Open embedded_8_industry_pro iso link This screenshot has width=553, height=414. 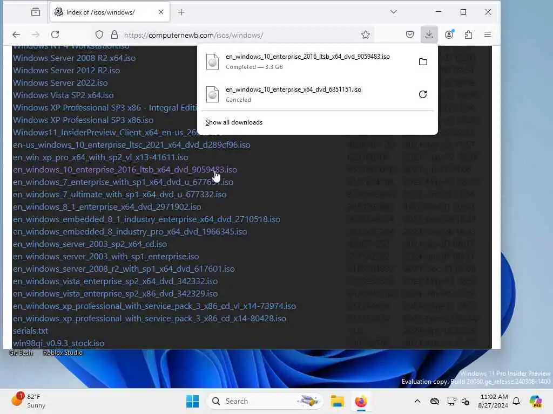pos(130,232)
